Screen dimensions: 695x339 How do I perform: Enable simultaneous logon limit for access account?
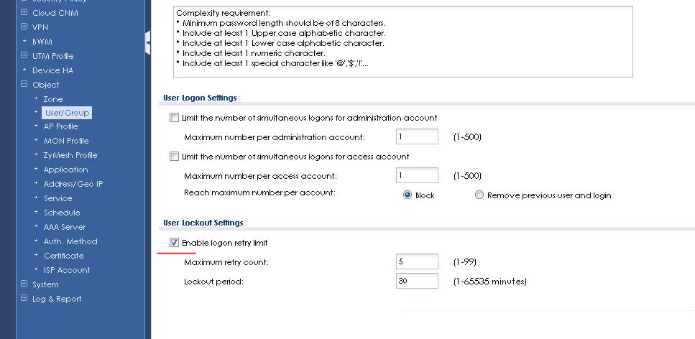point(174,157)
